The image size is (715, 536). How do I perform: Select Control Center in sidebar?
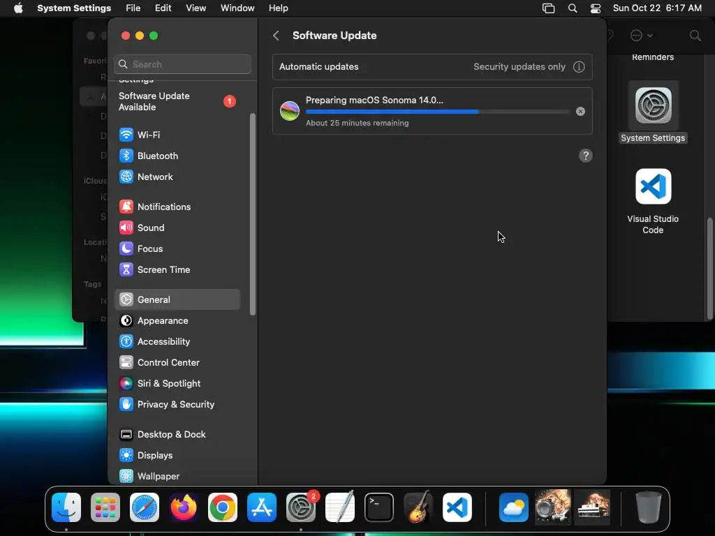click(177, 363)
